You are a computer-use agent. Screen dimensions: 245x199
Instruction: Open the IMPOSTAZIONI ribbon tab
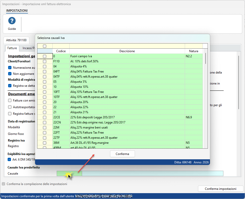pyautogui.click(x=17, y=11)
